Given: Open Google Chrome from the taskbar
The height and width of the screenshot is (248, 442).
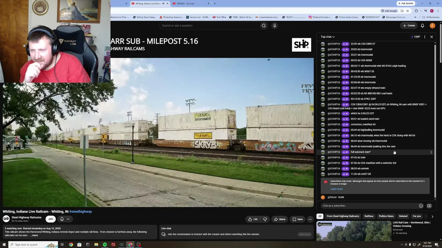Looking at the screenshot, I should click(71, 245).
